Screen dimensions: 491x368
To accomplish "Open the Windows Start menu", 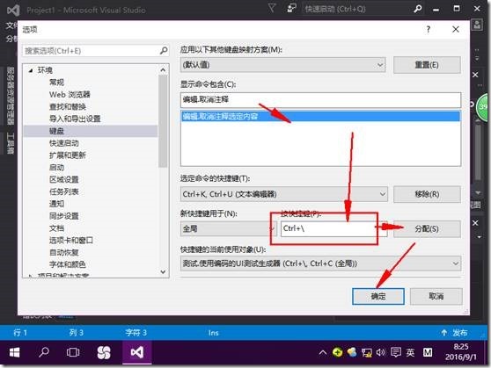I will [x=14, y=352].
